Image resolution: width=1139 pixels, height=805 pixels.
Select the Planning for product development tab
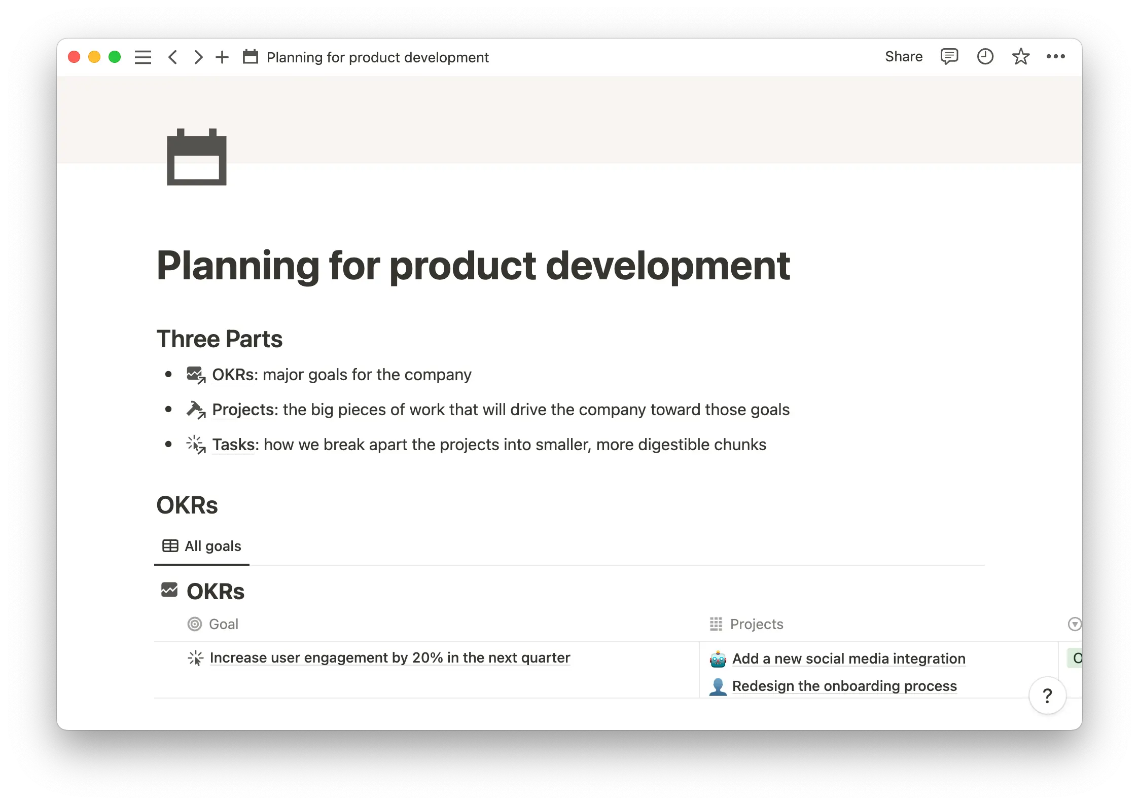[x=377, y=57]
